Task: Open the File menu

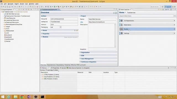Action: (x=2, y=4)
